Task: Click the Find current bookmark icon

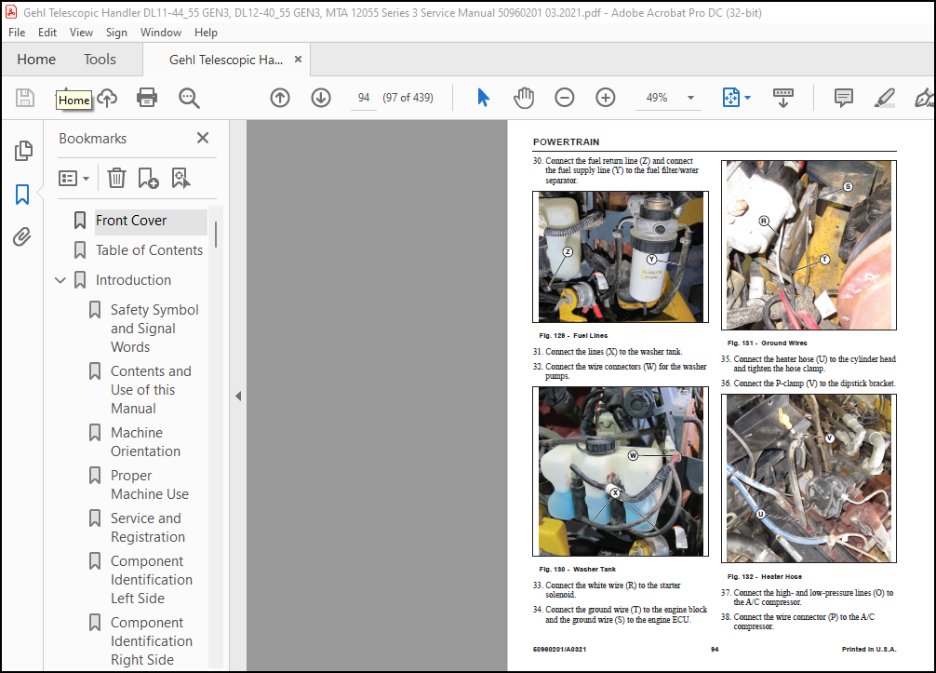Action: (x=181, y=178)
